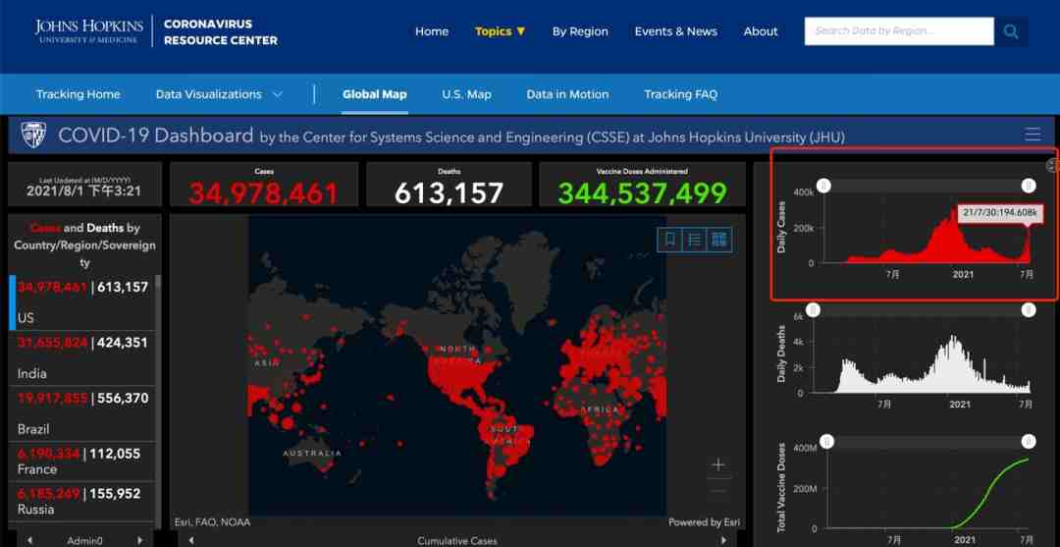Grab right range handle of Daily Deaths chart
This screenshot has height=547, width=1060.
coord(1028,309)
